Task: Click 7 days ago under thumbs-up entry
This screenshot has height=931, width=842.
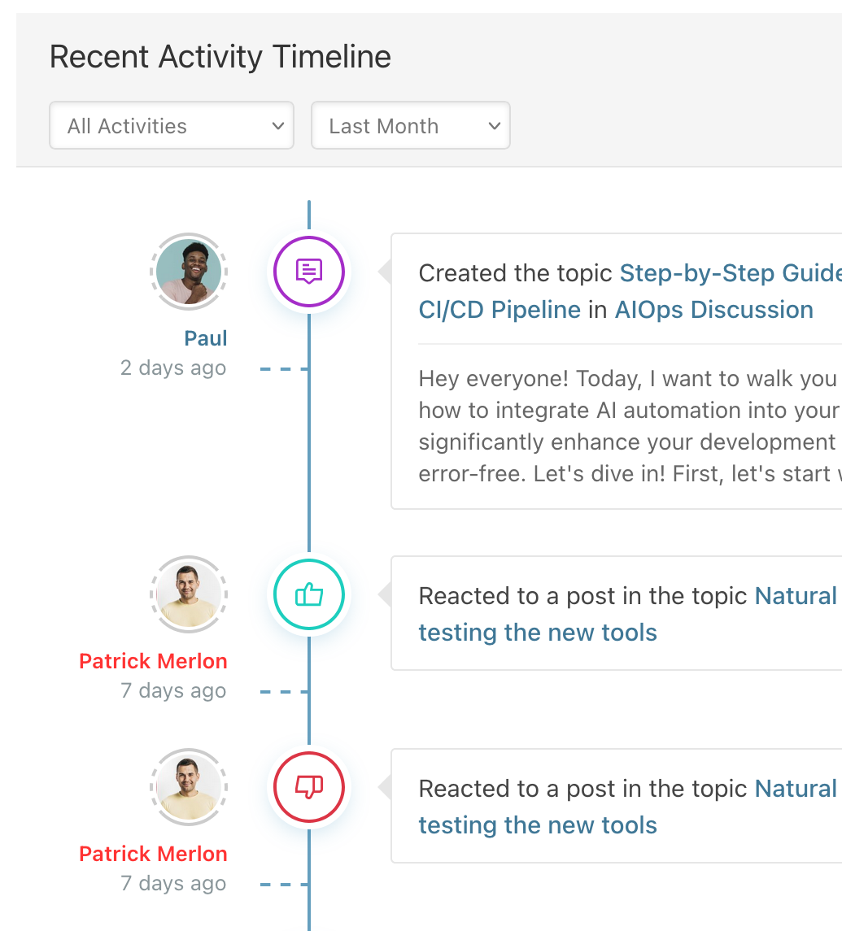Action: coord(173,690)
